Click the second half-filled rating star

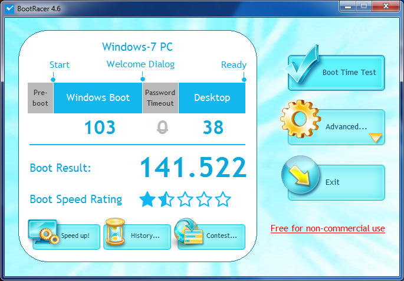click(x=166, y=200)
